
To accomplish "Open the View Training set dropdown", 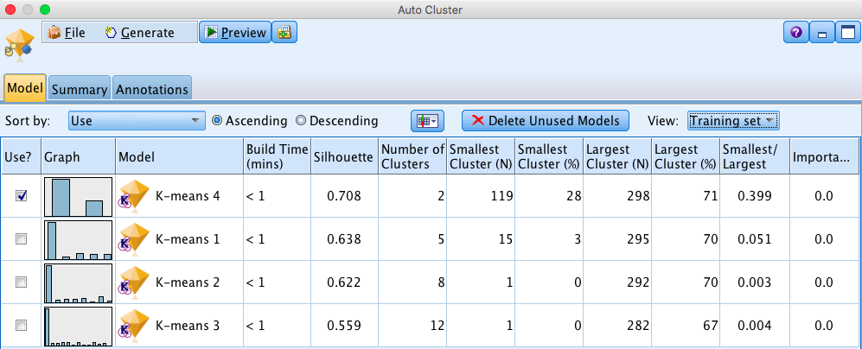I will [733, 120].
